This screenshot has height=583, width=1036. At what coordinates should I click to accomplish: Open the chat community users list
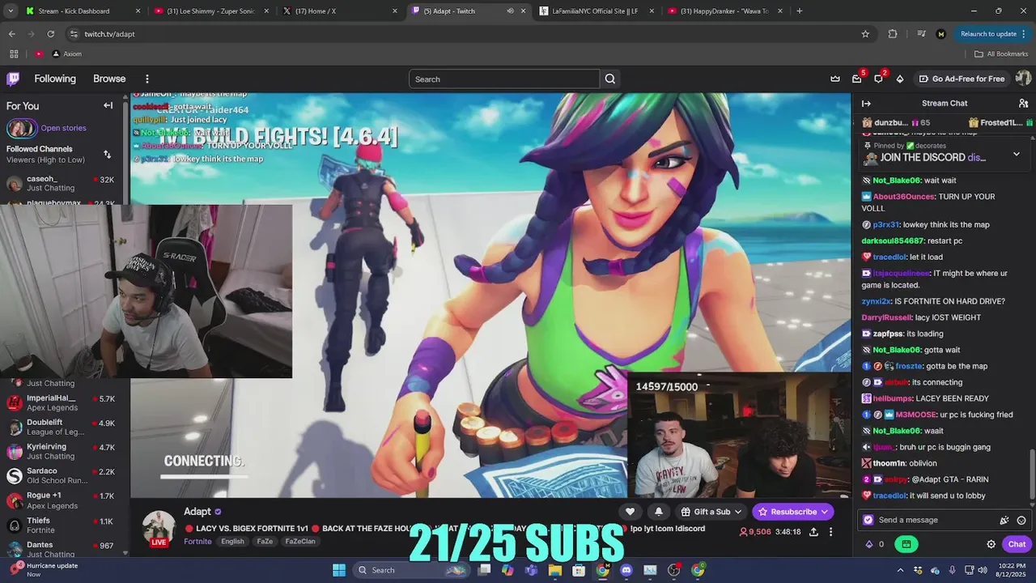(1023, 104)
